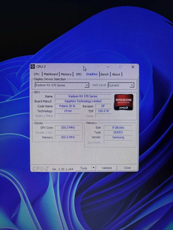Click the Tools button
Image resolution: width=173 pixels, height=230 pixels.
tap(84, 168)
